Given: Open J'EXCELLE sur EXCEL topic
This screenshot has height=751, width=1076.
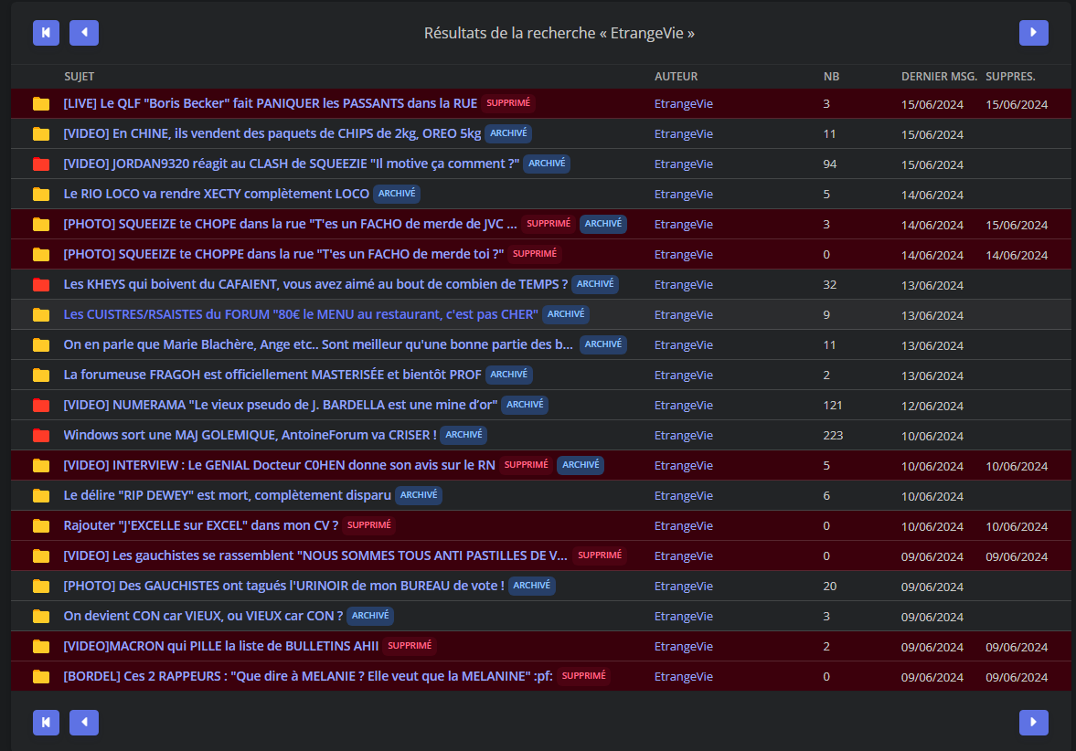Looking at the screenshot, I should click(x=201, y=526).
